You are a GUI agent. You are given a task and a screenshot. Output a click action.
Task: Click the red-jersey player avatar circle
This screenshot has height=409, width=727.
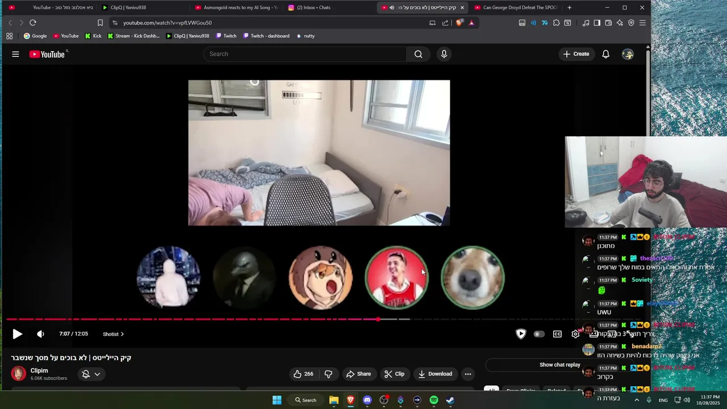[x=396, y=277]
